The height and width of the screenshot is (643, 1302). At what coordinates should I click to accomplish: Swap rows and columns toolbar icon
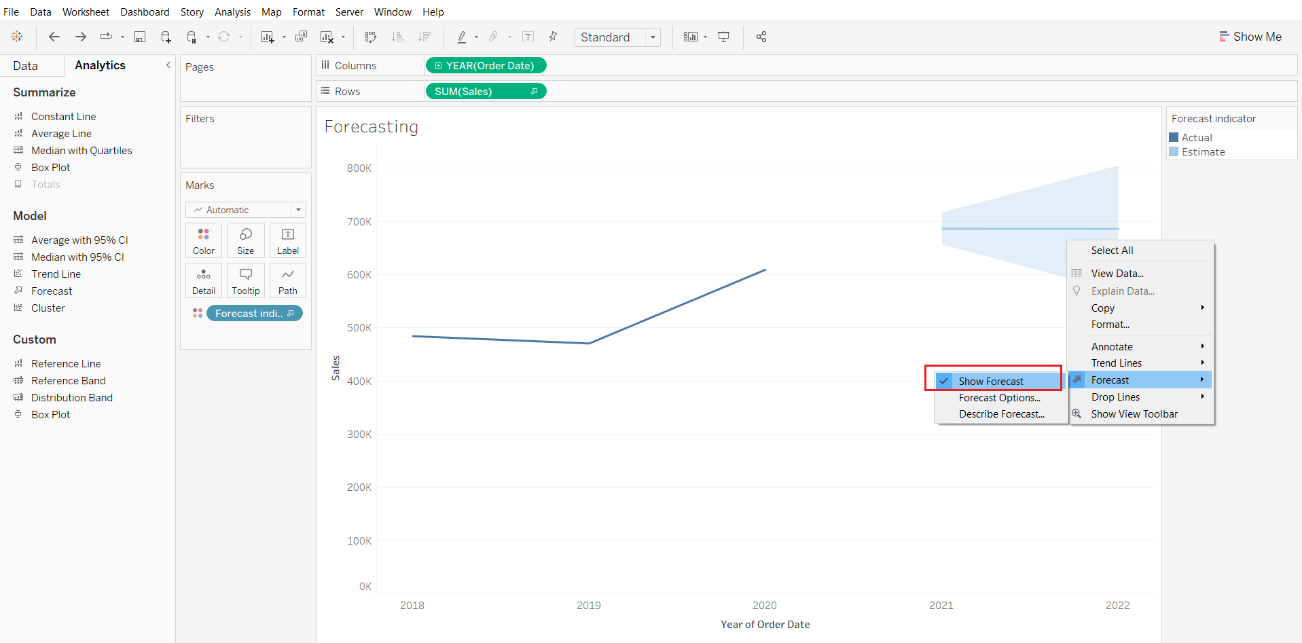(370, 37)
